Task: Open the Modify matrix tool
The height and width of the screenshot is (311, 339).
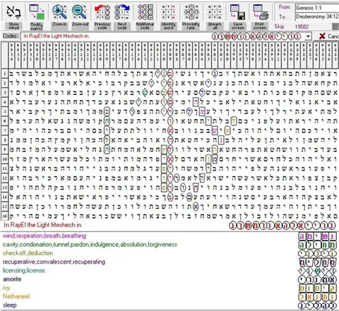Action: tap(37, 12)
